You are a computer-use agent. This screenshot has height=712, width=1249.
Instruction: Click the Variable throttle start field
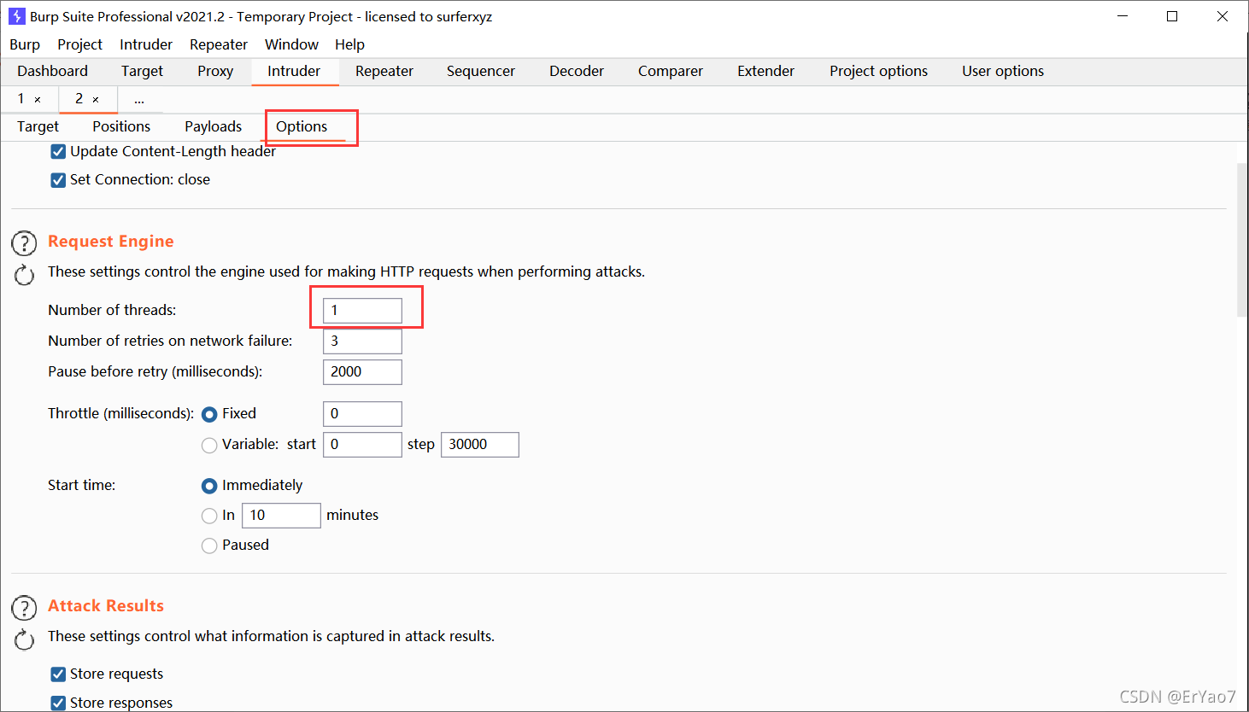(x=362, y=445)
